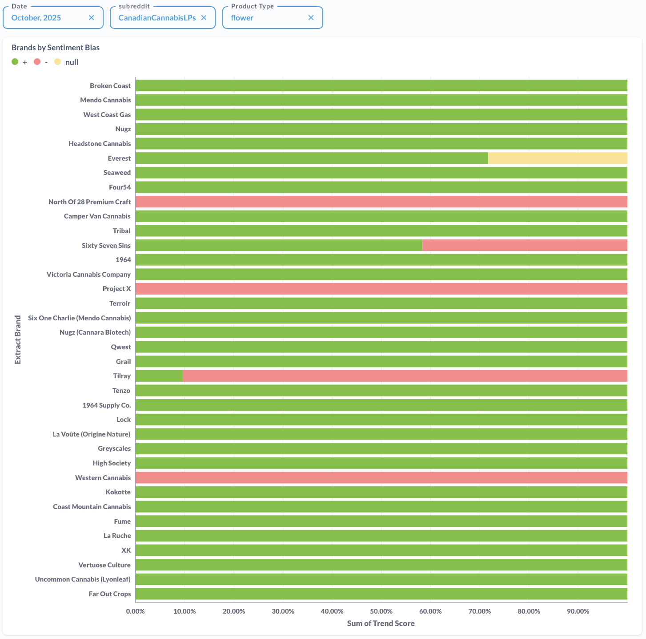Click the Brands by Sentiment Bias title
This screenshot has height=639, width=646.
click(56, 48)
